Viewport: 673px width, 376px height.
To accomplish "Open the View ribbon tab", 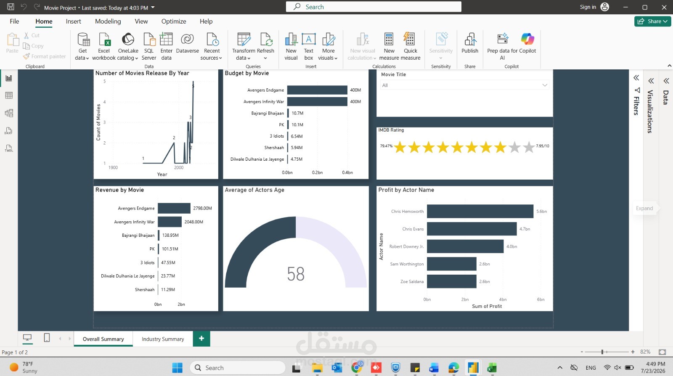I will [x=141, y=21].
